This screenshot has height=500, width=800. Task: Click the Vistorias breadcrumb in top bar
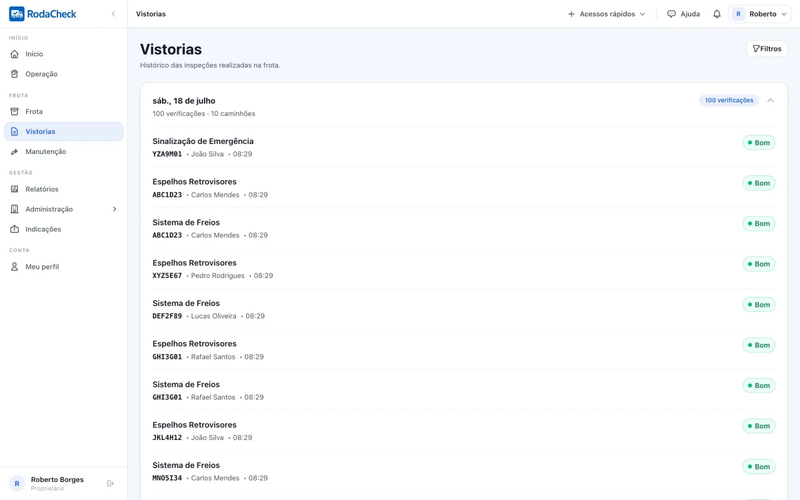151,14
